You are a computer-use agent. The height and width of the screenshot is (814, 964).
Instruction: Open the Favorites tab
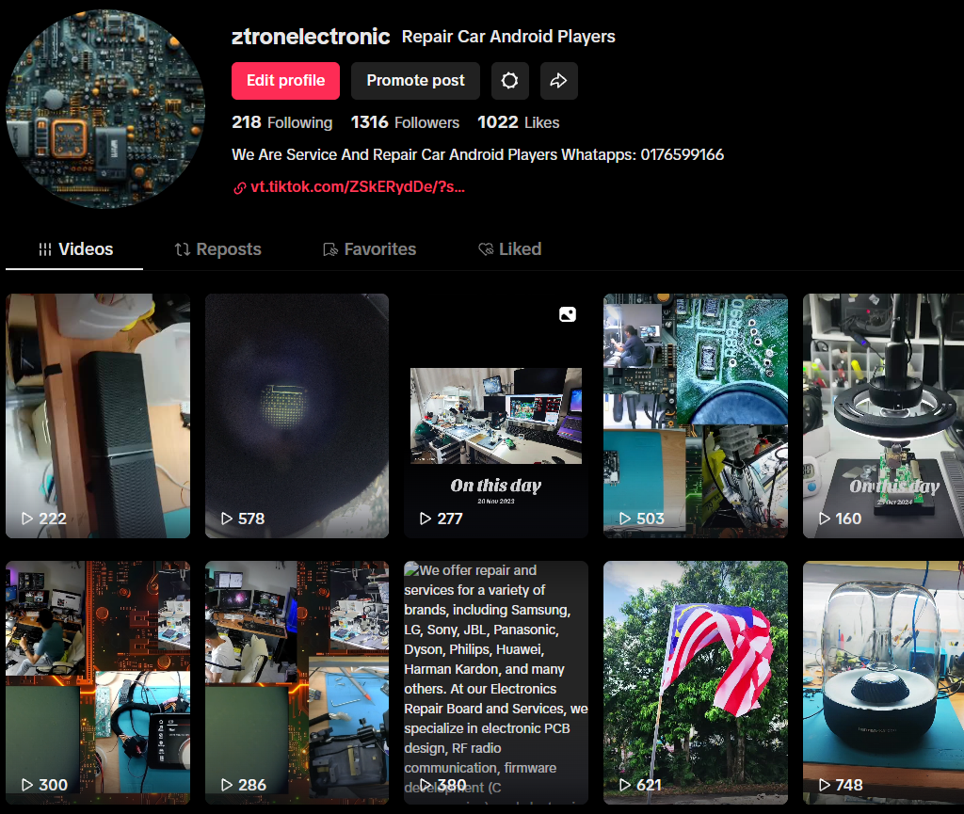tap(369, 249)
